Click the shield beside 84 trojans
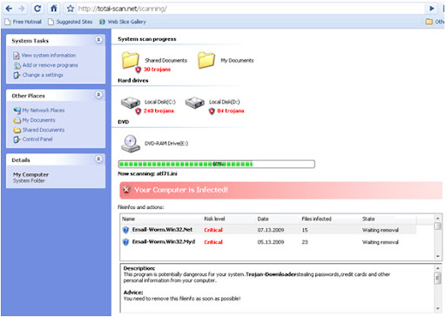 coord(212,111)
